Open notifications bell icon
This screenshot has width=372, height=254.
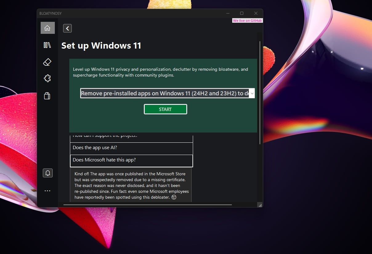tap(48, 173)
